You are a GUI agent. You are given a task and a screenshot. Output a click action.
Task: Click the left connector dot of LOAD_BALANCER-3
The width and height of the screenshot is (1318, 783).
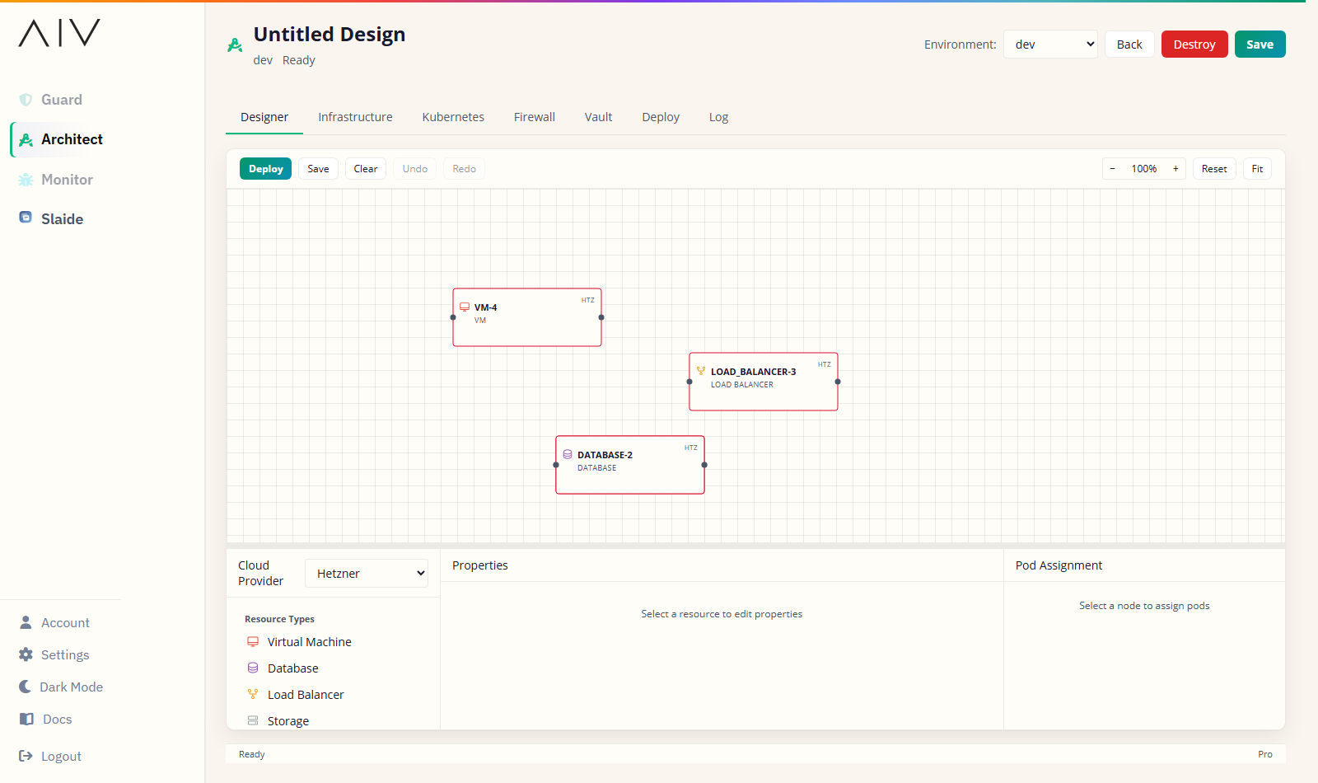point(689,382)
